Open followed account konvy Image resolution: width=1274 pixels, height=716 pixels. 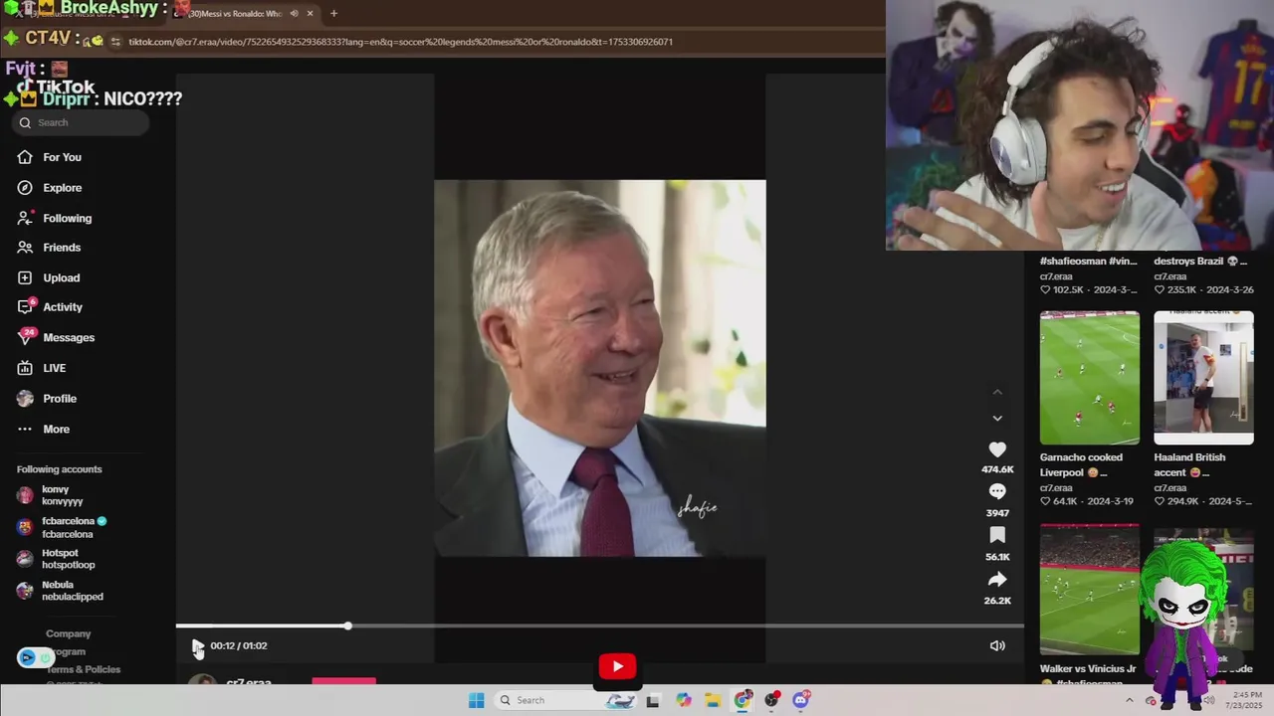[62, 495]
